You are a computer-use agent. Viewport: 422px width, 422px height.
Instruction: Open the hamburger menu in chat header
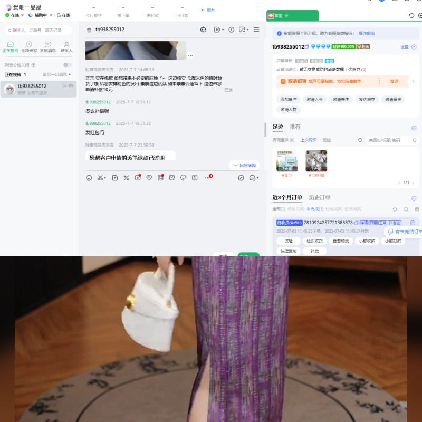click(256, 30)
